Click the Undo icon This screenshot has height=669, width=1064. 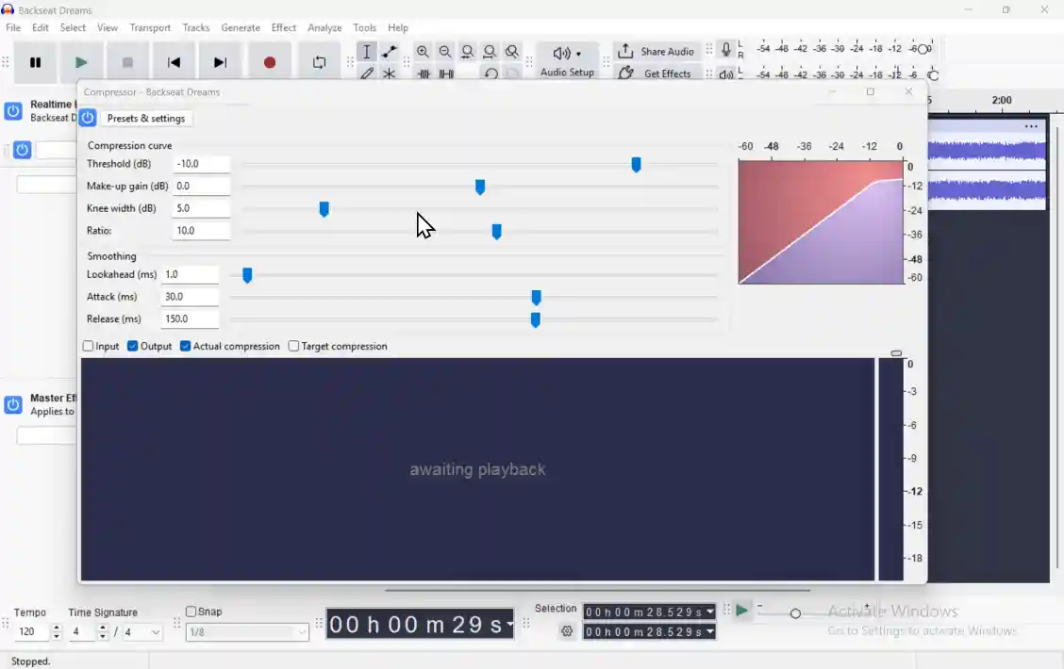491,73
